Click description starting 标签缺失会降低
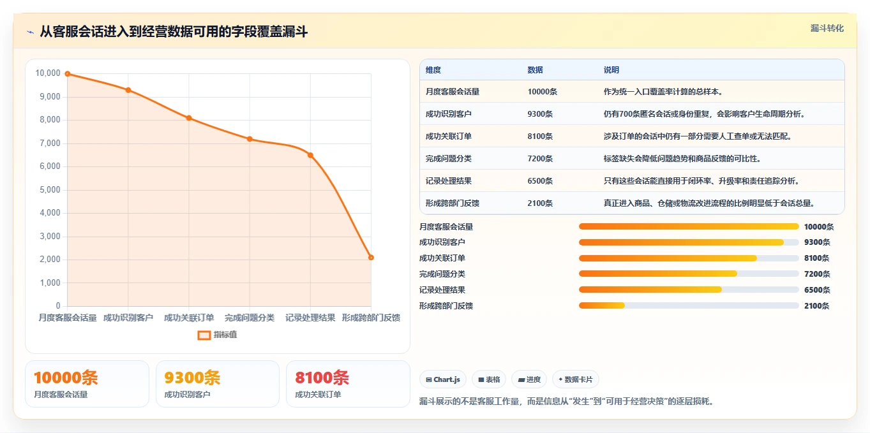 682,159
